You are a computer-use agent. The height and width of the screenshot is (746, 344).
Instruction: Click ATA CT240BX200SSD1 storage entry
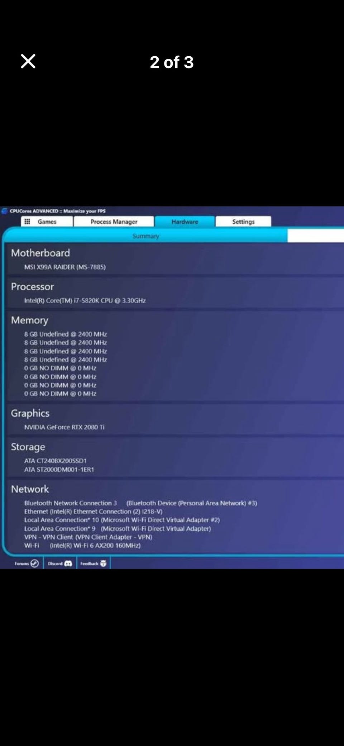coord(56,461)
